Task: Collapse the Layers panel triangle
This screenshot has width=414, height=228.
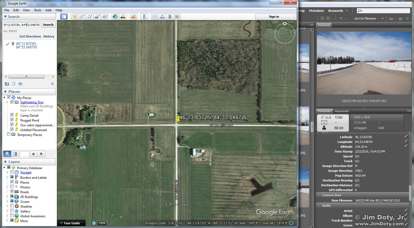Action: pyautogui.click(x=5, y=162)
